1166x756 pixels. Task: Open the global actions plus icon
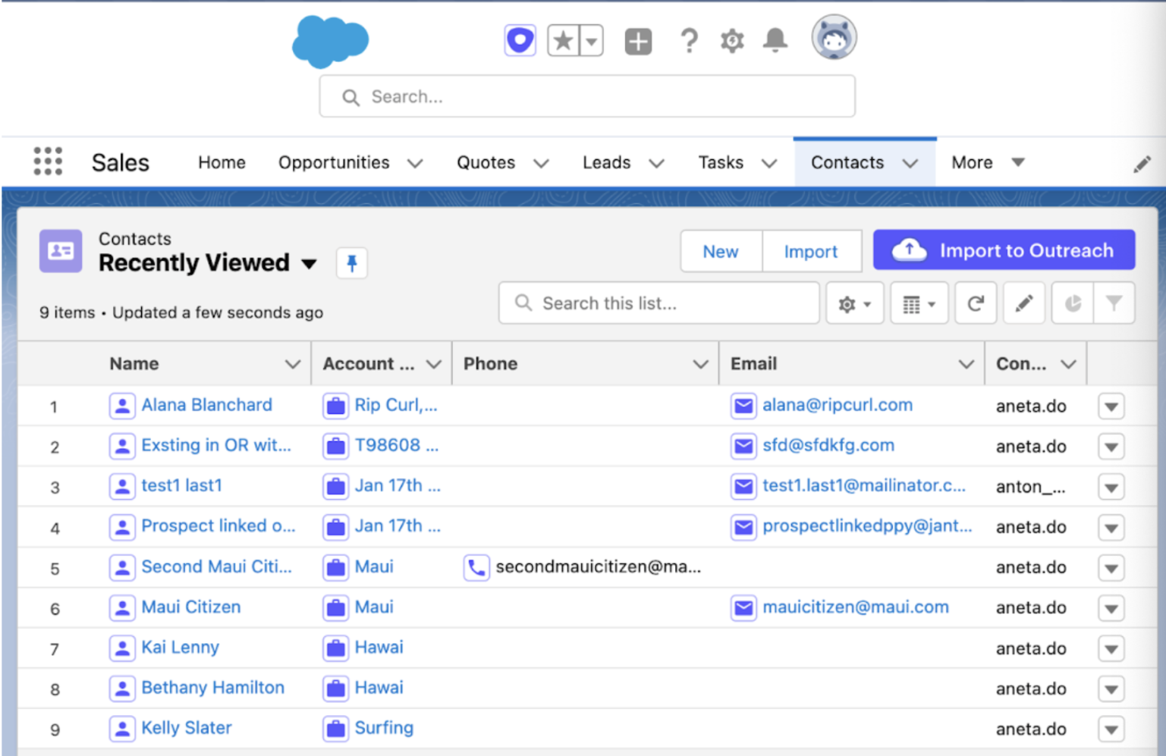[638, 41]
